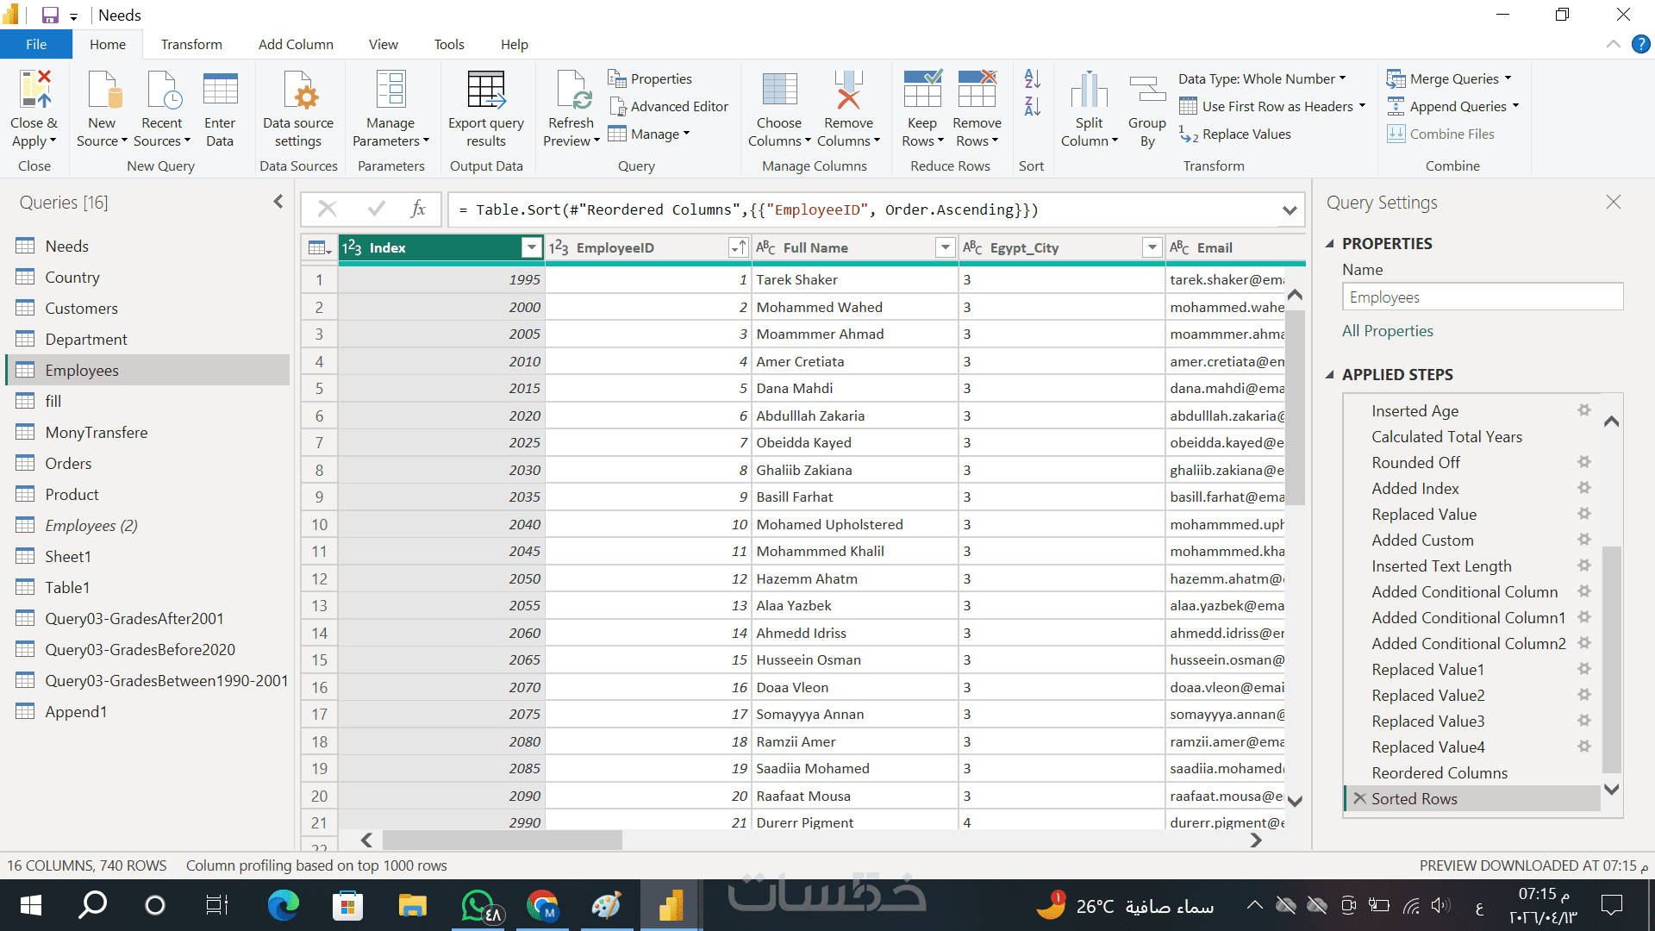Open the Data Type: Whole Number dropdown
The image size is (1655, 931).
[x=1261, y=78]
